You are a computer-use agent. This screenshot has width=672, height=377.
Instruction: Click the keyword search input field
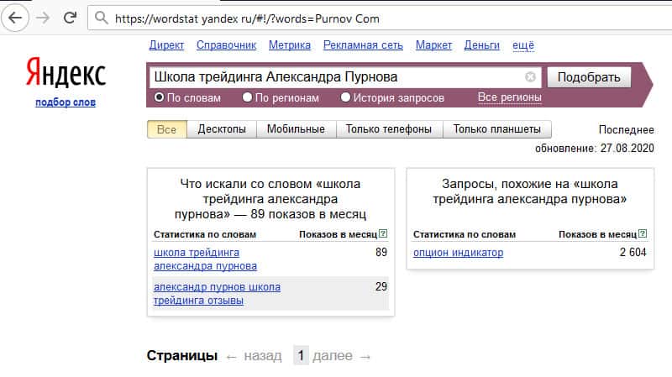pyautogui.click(x=336, y=77)
